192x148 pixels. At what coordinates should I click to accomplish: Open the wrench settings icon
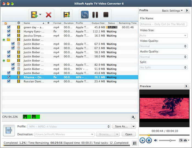click(133, 117)
